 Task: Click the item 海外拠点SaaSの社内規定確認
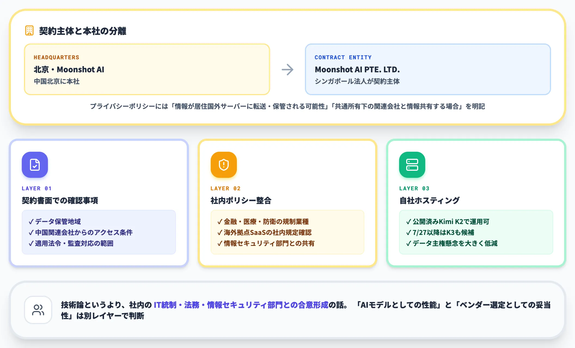(264, 232)
